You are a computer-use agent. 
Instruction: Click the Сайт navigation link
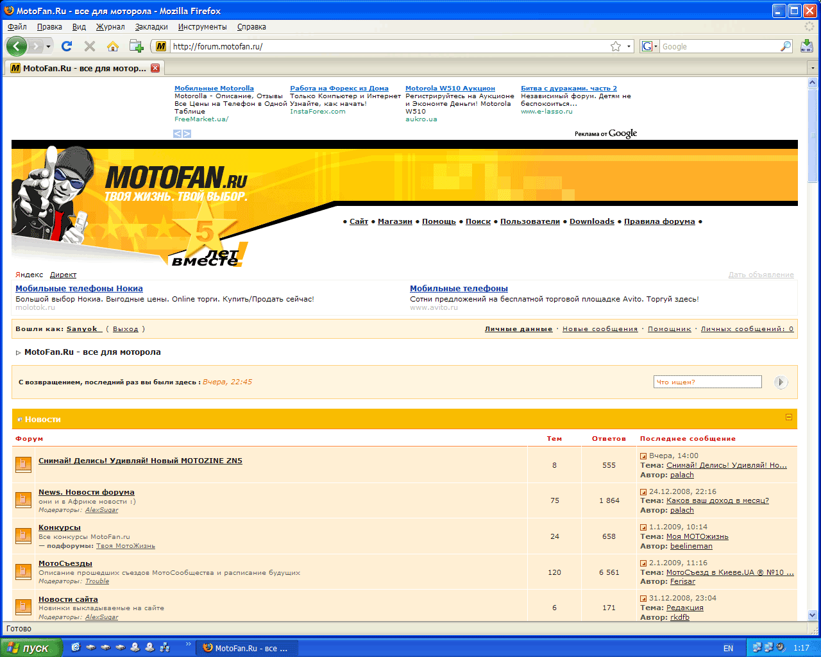359,221
